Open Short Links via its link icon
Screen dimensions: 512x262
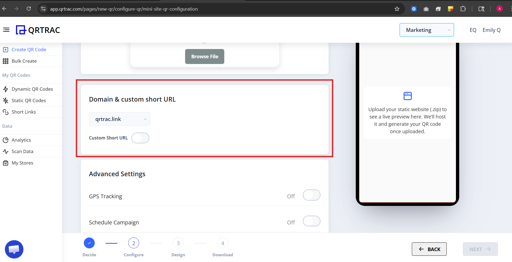(5, 112)
